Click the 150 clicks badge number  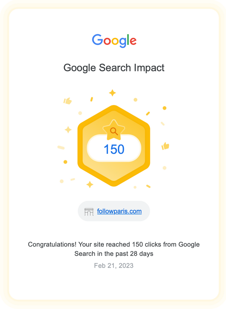(114, 149)
